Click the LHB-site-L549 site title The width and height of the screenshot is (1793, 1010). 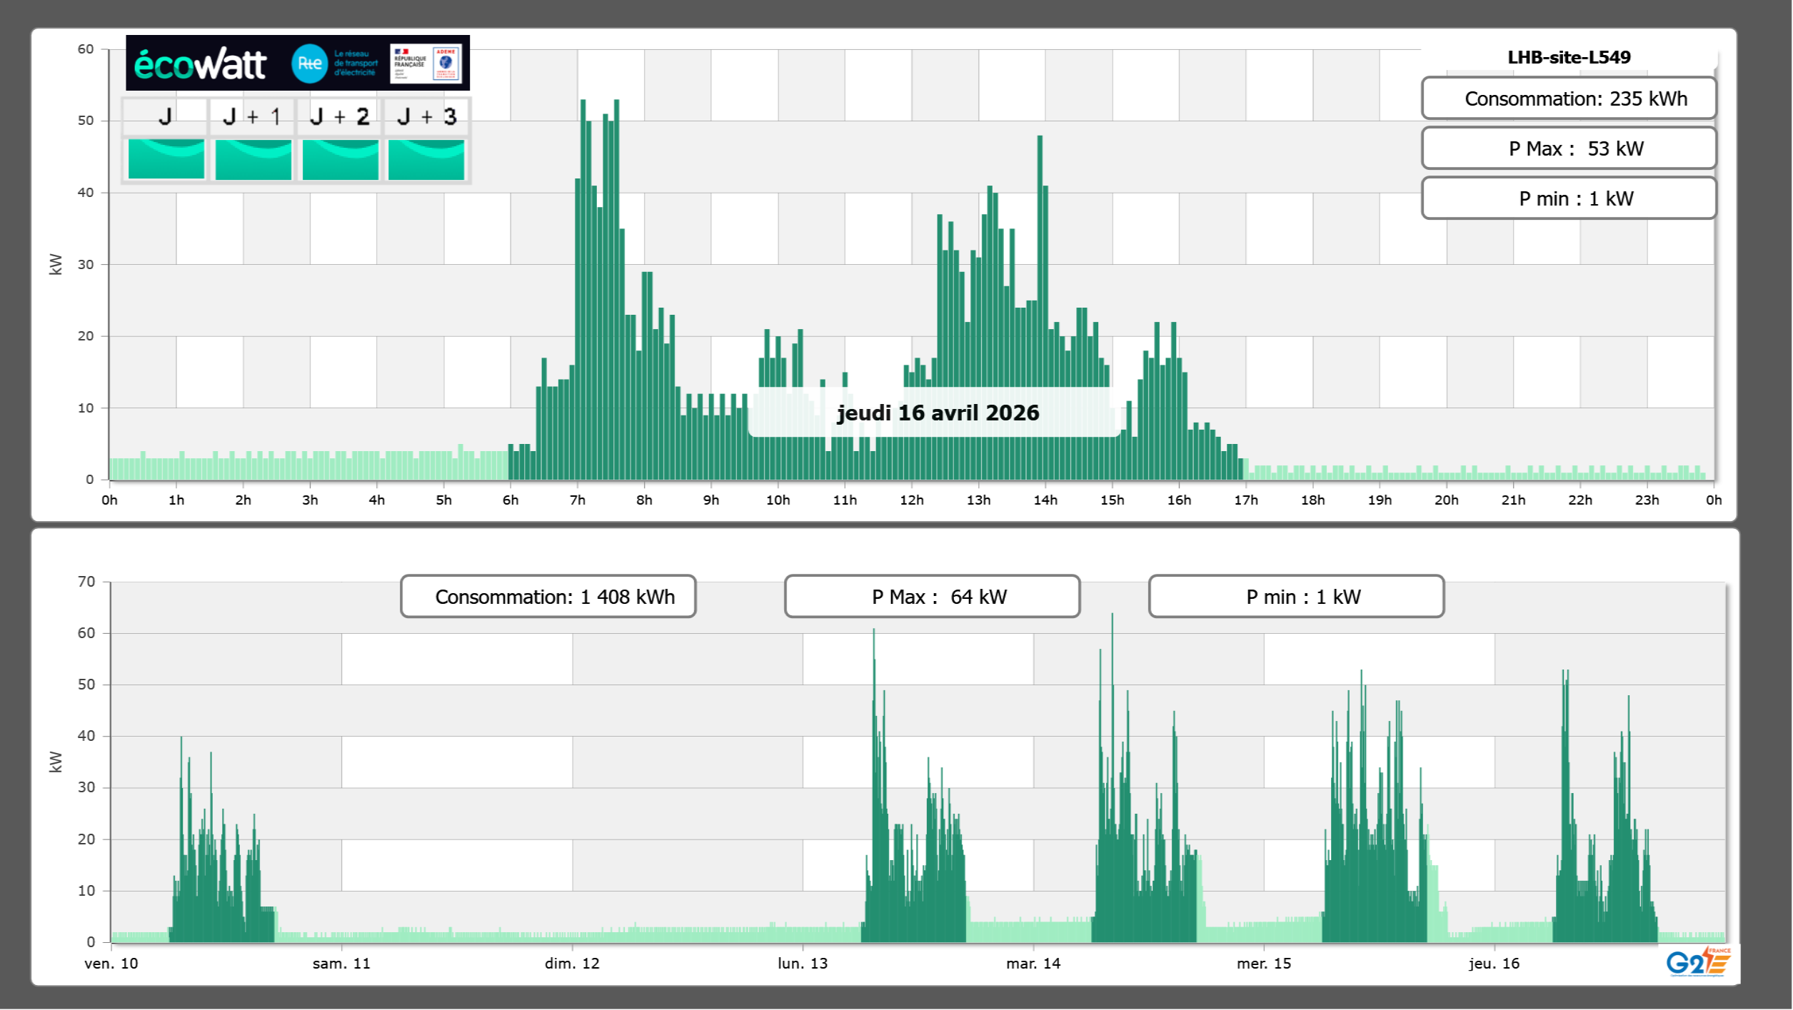pyautogui.click(x=1568, y=57)
